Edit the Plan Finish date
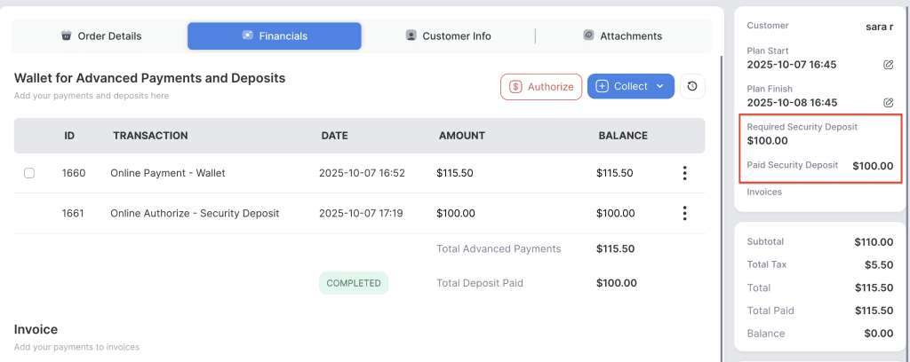 point(888,103)
